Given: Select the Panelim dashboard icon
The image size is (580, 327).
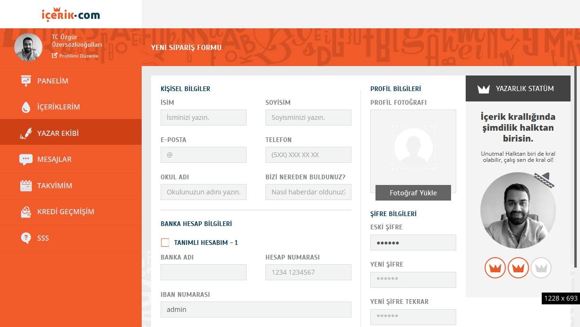Looking at the screenshot, I should [x=27, y=80].
